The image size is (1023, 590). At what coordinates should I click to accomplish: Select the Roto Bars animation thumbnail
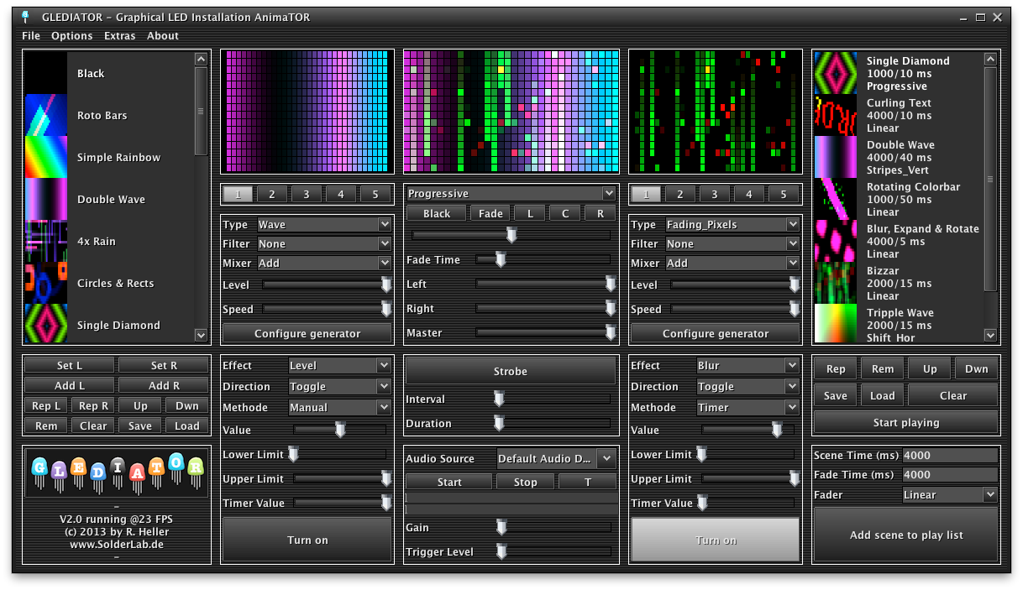[x=45, y=115]
